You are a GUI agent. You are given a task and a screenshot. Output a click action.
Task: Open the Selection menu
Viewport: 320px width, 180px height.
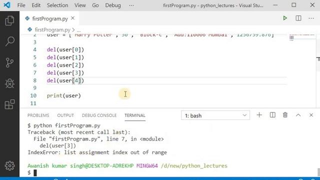coord(57,5)
